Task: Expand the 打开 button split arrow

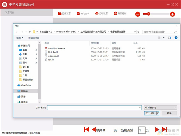Action: (158, 113)
